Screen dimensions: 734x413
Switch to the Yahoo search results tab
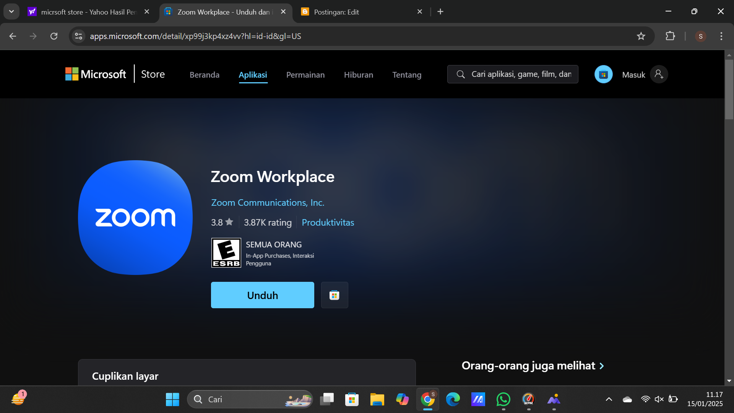pyautogui.click(x=88, y=12)
